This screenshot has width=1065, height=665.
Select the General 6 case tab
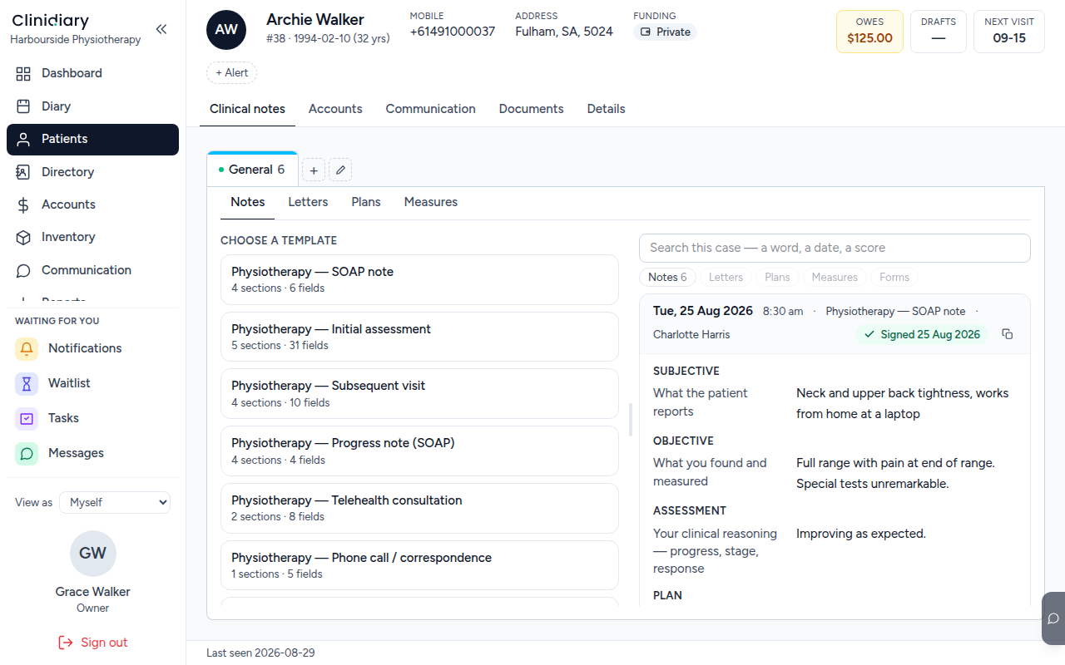pos(252,170)
